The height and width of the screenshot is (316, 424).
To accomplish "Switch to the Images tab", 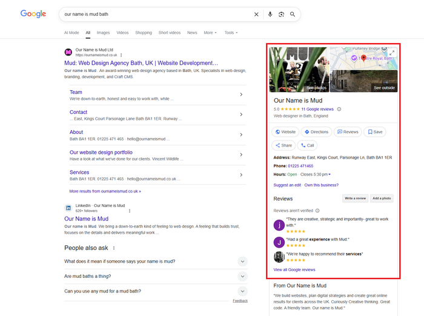I will click(x=103, y=33).
